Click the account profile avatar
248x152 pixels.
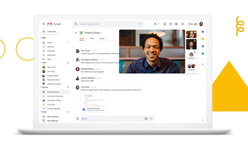[x=201, y=24]
